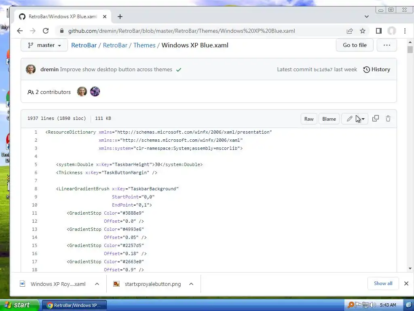The width and height of the screenshot is (414, 311).
Task: Select the RetroBar/Windows XP Blue.xaml tab
Action: (x=63, y=17)
